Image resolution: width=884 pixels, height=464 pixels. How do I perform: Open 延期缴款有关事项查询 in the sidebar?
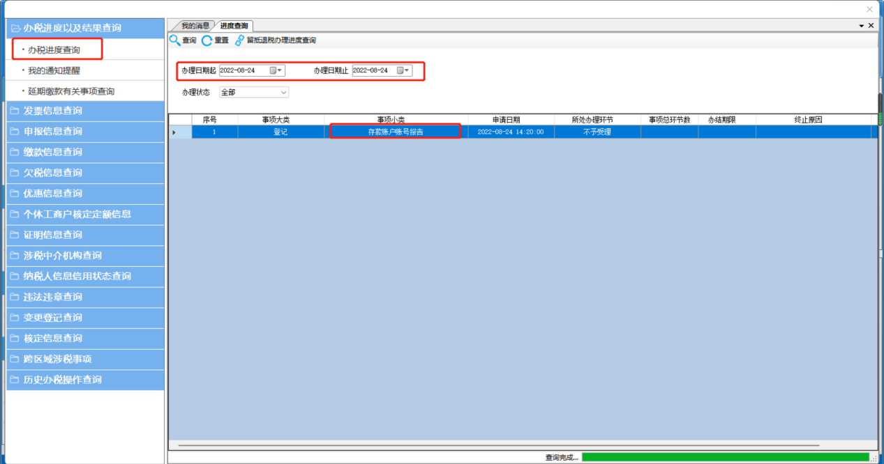pos(71,91)
